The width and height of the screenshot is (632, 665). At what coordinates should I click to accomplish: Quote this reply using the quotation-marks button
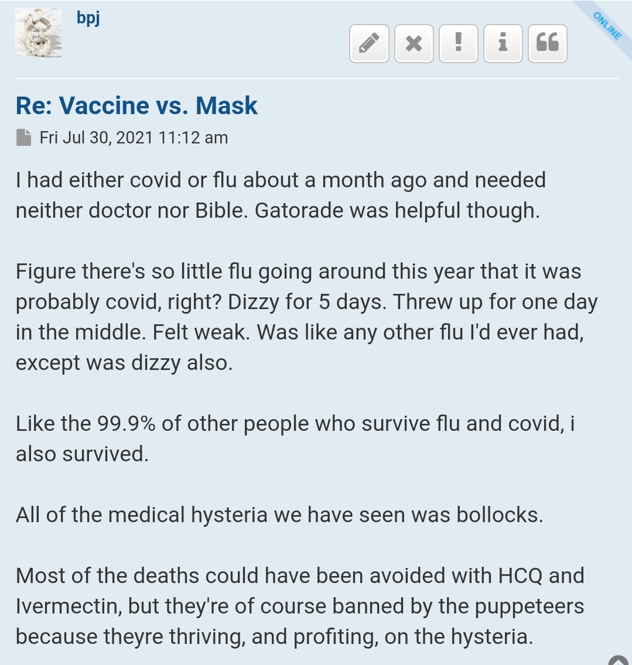[548, 44]
